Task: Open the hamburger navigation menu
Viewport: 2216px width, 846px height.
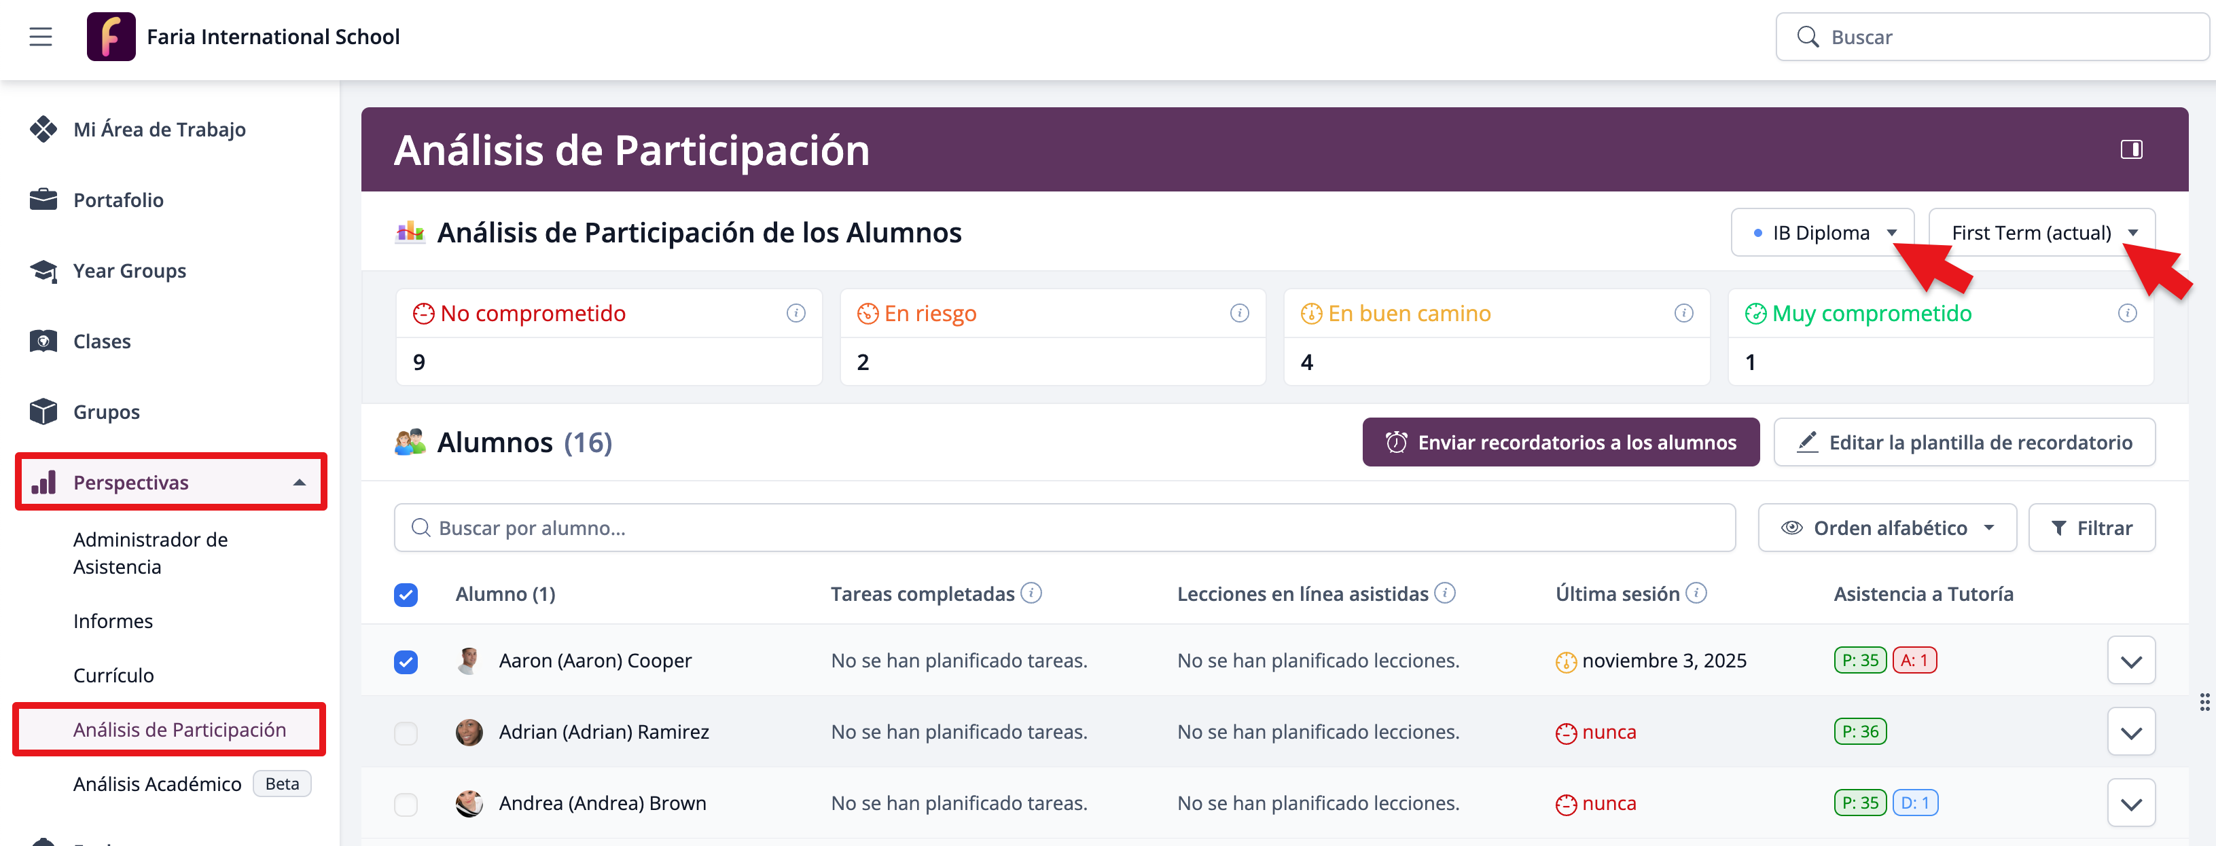Action: (41, 37)
